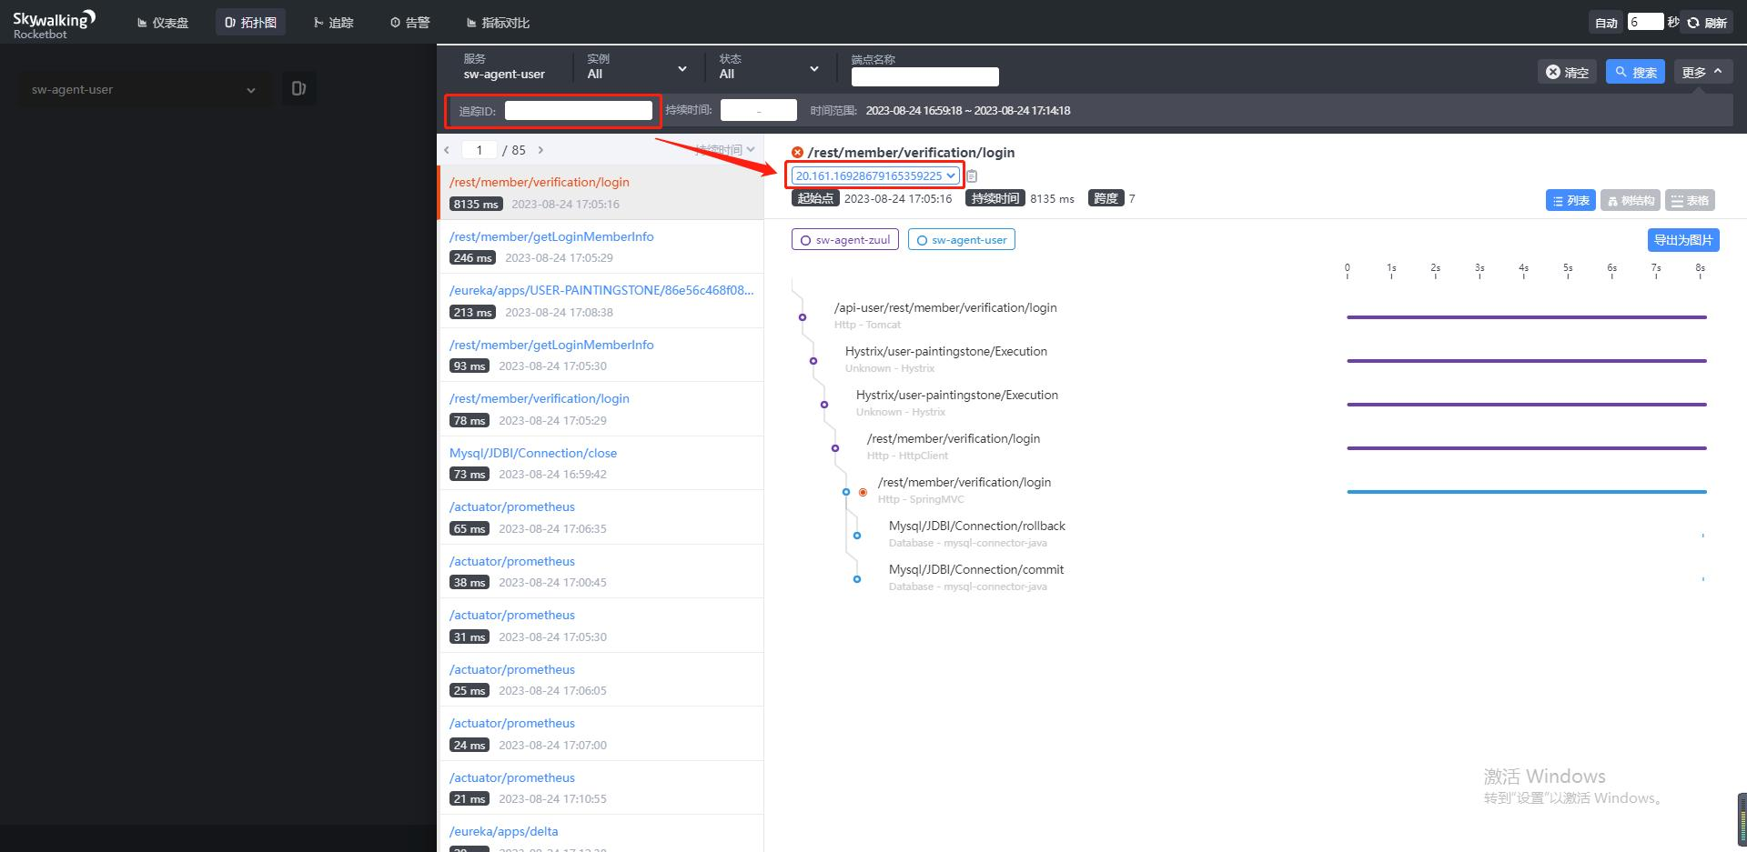The image size is (1747, 852).
Task: Collapse the 更多 more options
Action: 1703,72
